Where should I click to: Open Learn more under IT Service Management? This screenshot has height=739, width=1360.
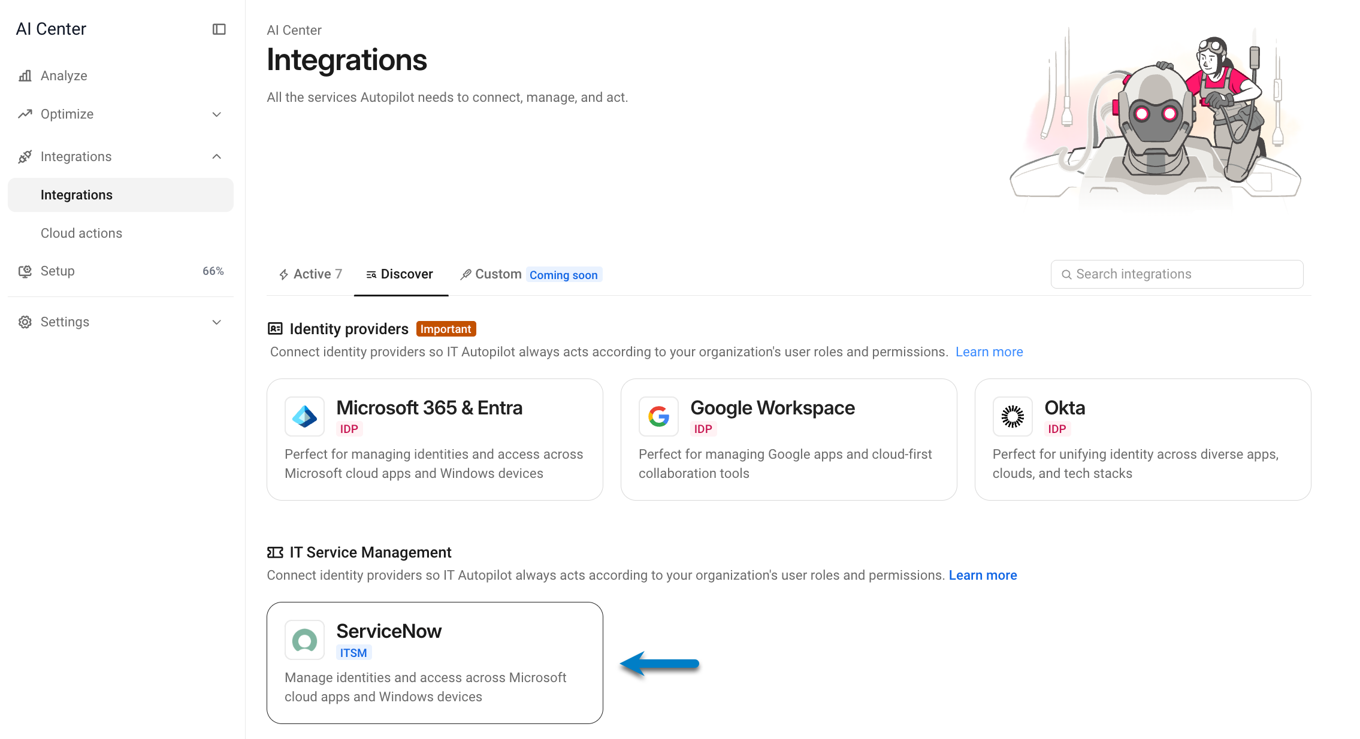click(x=983, y=576)
